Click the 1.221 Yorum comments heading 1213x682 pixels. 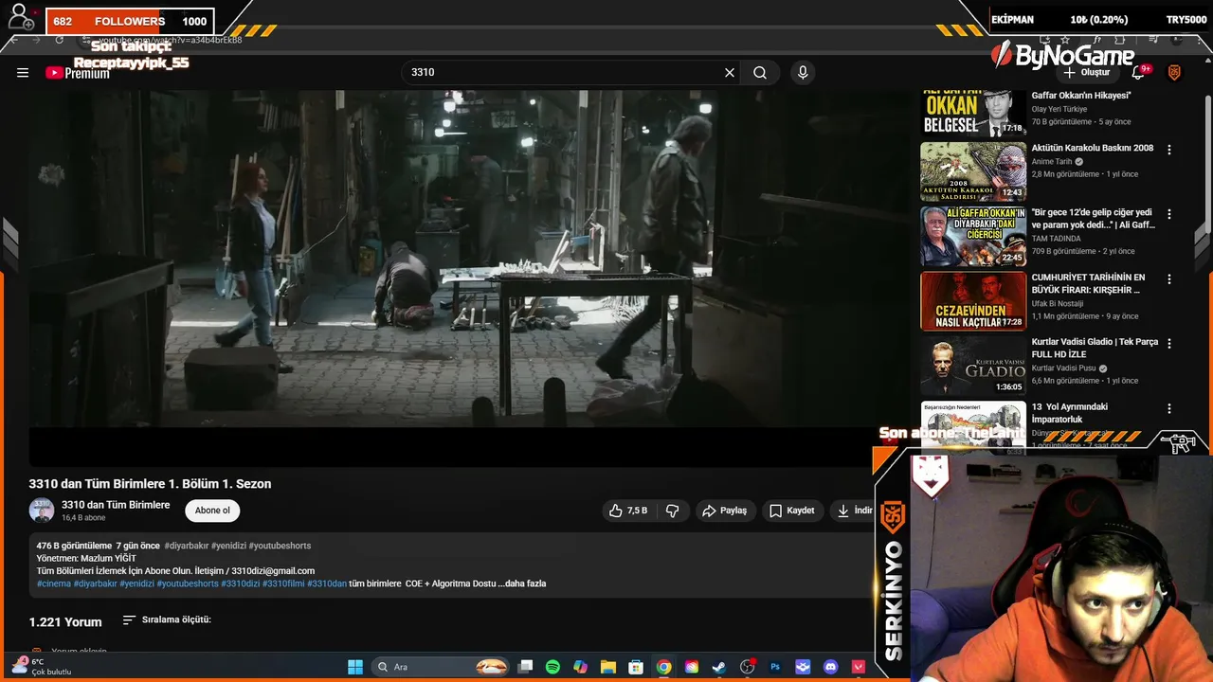[65, 622]
